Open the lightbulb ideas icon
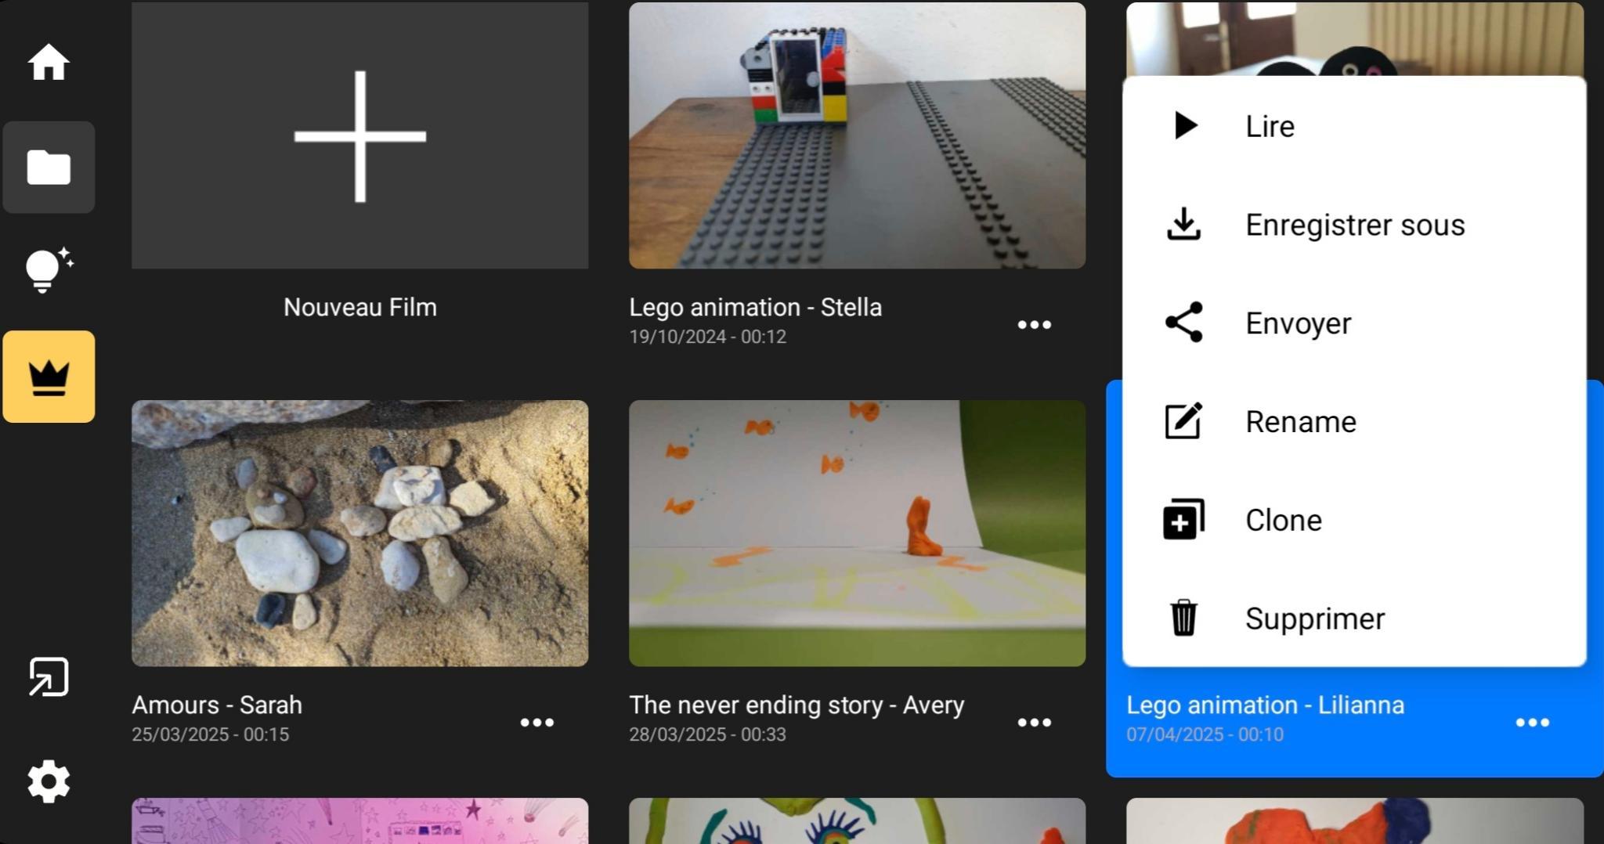Screen dimensions: 1604x844 [49, 271]
